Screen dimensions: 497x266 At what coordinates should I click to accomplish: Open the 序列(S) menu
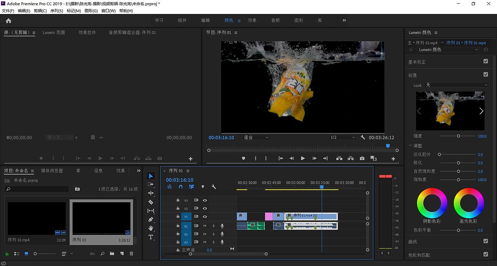56,11
